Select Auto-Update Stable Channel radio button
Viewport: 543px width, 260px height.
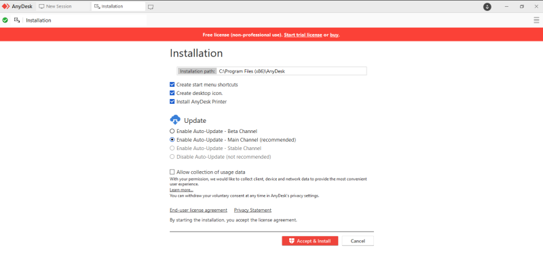172,148
